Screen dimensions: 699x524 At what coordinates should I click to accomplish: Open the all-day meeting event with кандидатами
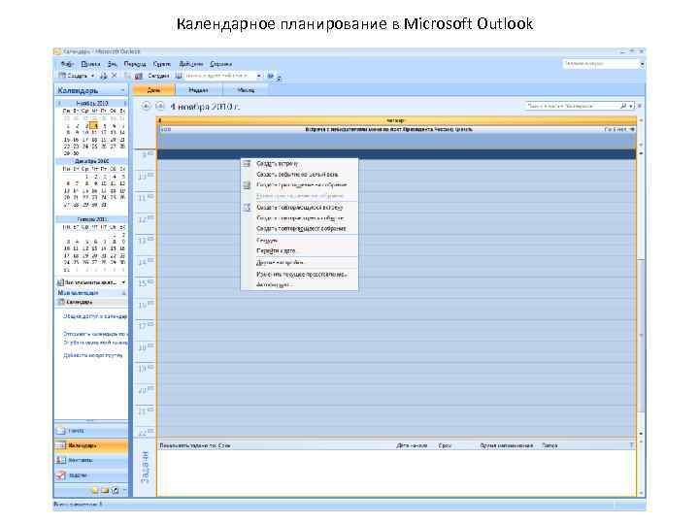(396, 130)
